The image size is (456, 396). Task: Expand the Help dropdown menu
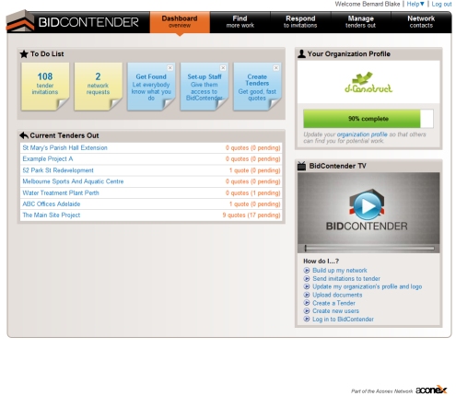click(x=415, y=4)
